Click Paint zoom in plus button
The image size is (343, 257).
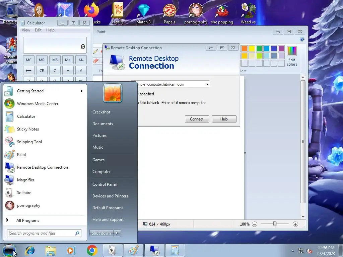point(295,224)
